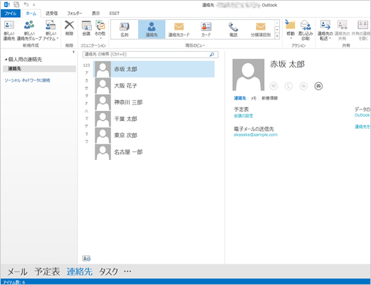Select contact 千葉 太郎
This screenshot has width=371, height=285.
[x=154, y=119]
